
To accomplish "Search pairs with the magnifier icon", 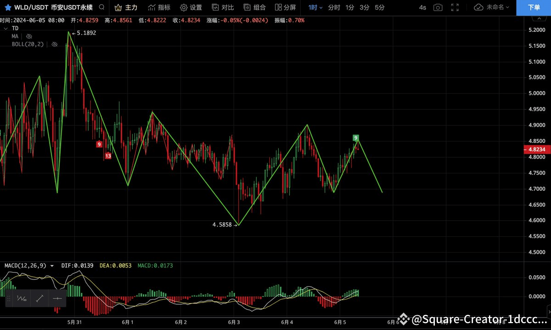I will (101, 7).
